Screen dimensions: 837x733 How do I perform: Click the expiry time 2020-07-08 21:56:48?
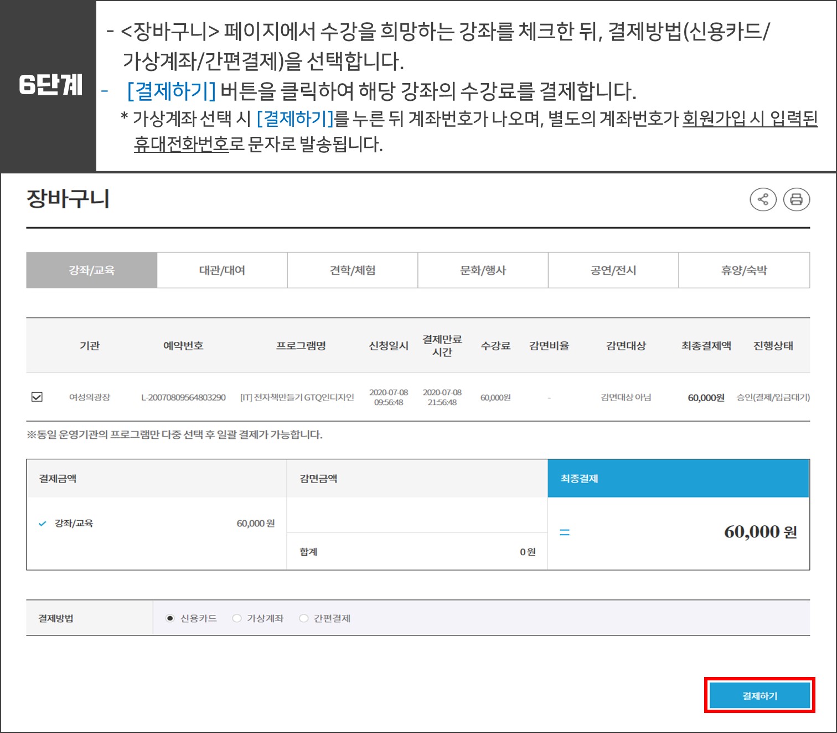pyautogui.click(x=442, y=397)
